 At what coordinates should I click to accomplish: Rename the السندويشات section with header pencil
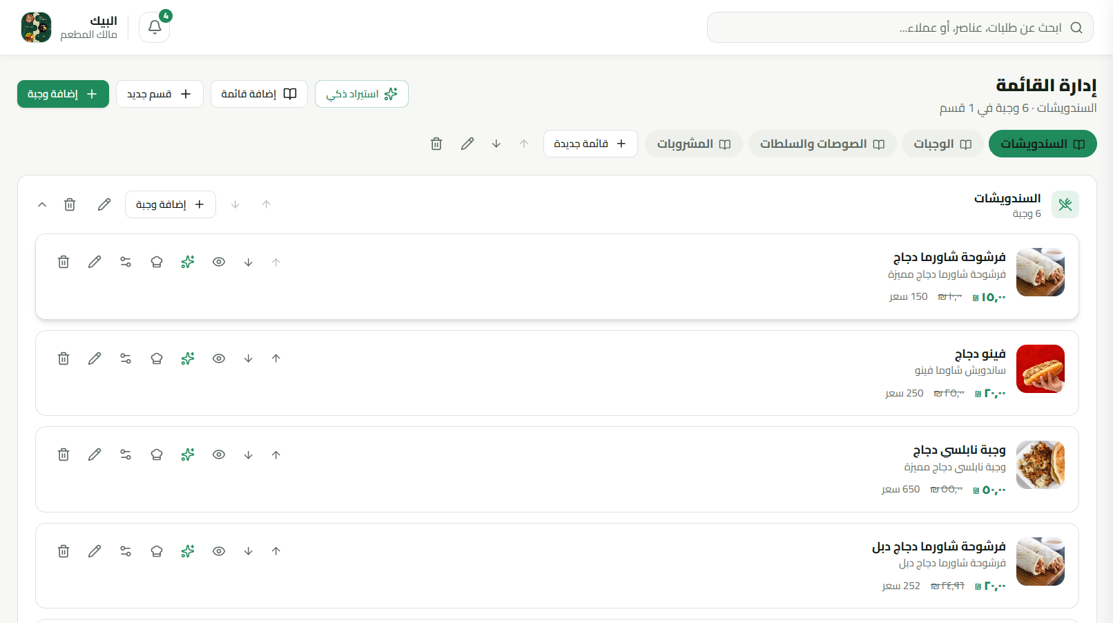(x=104, y=204)
